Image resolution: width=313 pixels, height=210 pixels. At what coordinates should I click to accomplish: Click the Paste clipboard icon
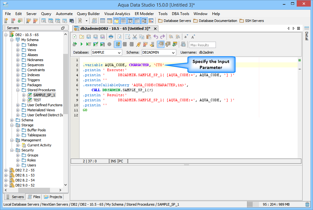click(149, 37)
